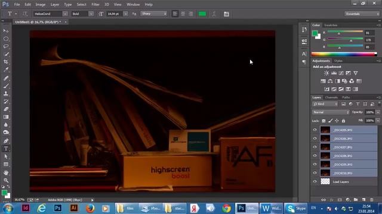The height and width of the screenshot is (214, 382).
Task: Switch to the Swatches tab
Action: pos(331,25)
